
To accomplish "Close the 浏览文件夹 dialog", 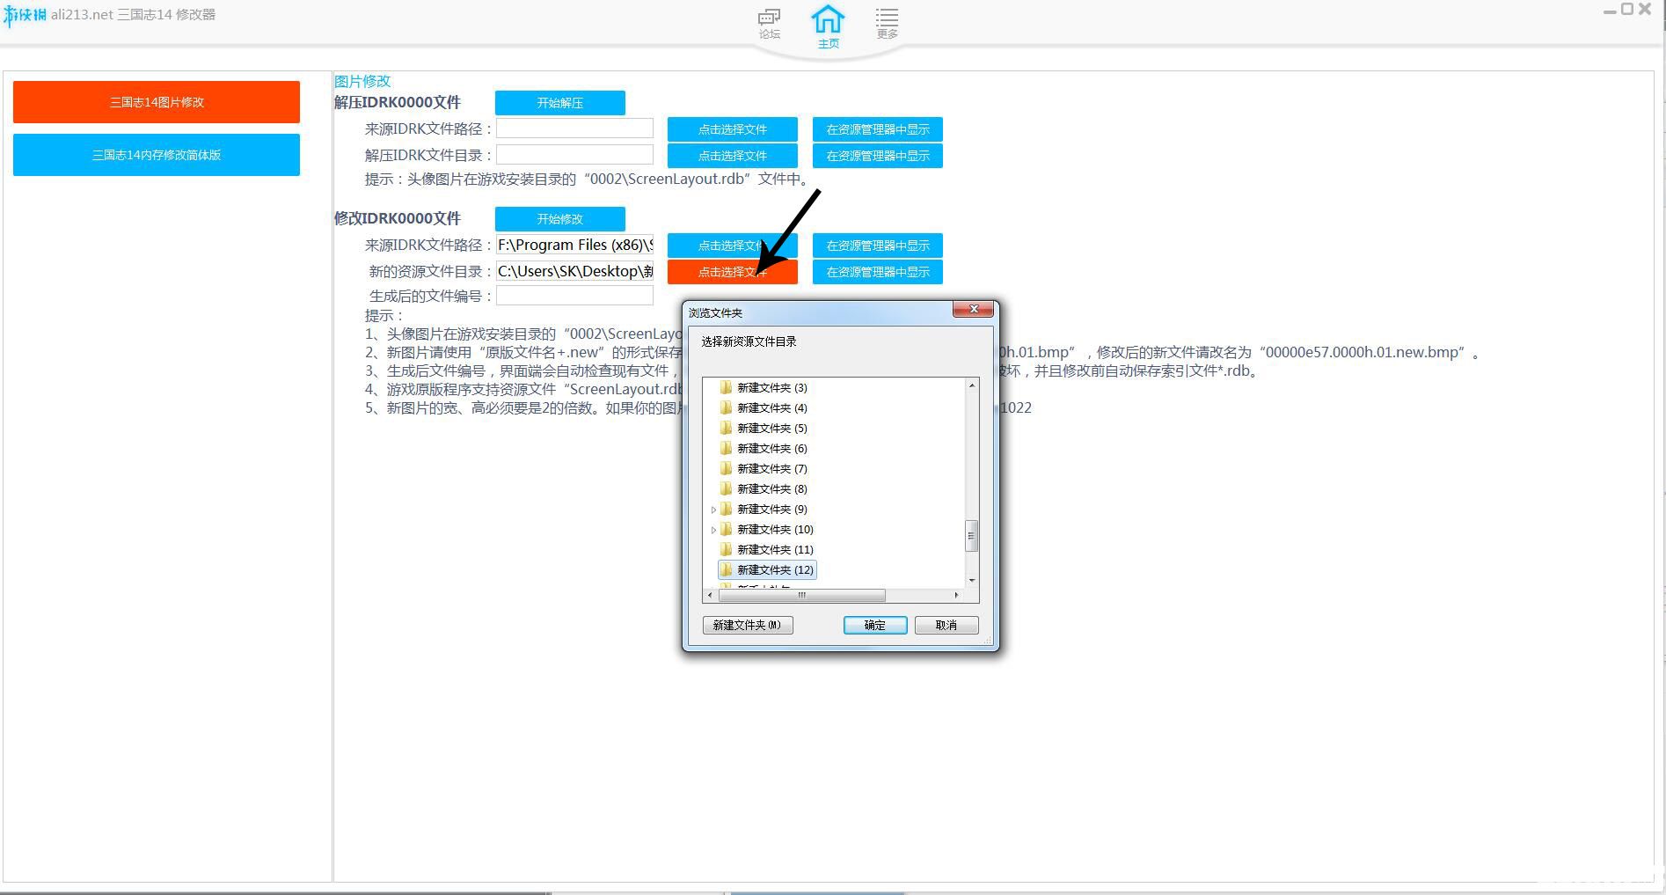I will pyautogui.click(x=974, y=309).
